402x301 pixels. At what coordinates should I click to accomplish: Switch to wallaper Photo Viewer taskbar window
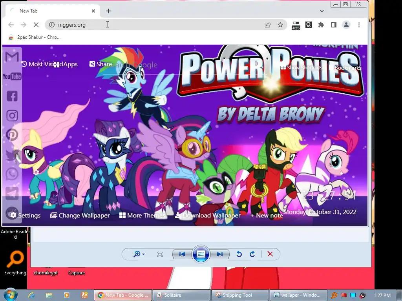click(x=298, y=295)
